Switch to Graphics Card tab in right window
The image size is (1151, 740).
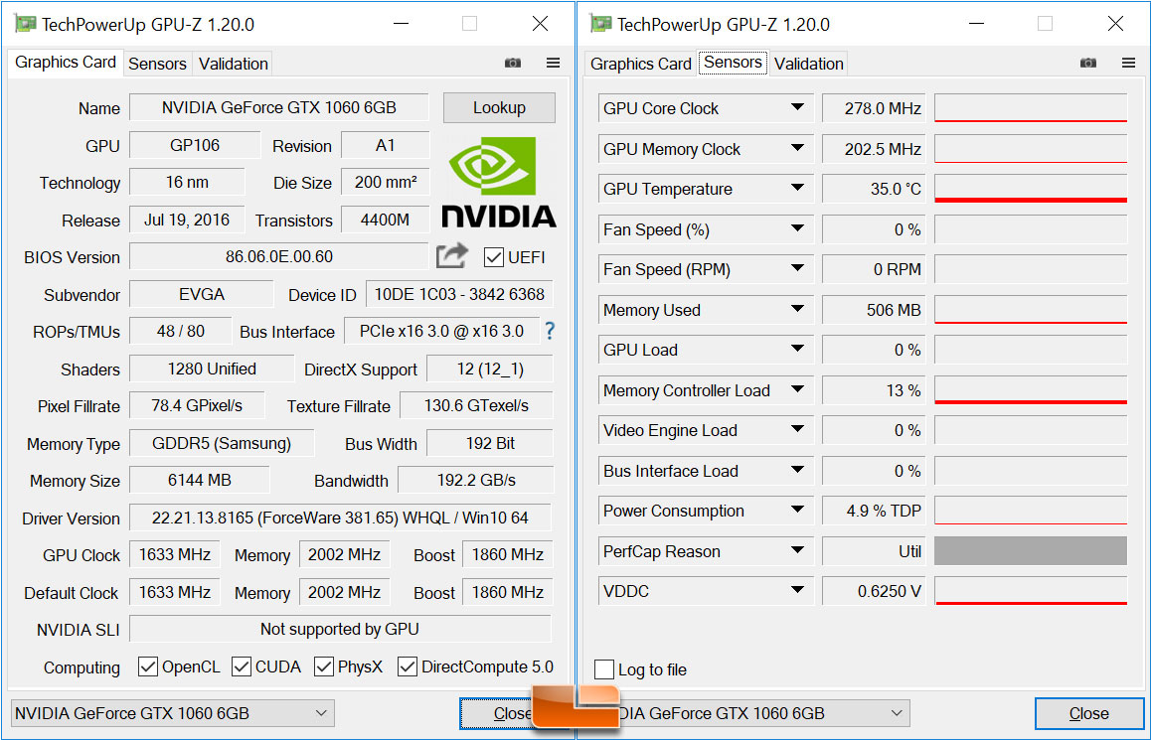[x=641, y=64]
